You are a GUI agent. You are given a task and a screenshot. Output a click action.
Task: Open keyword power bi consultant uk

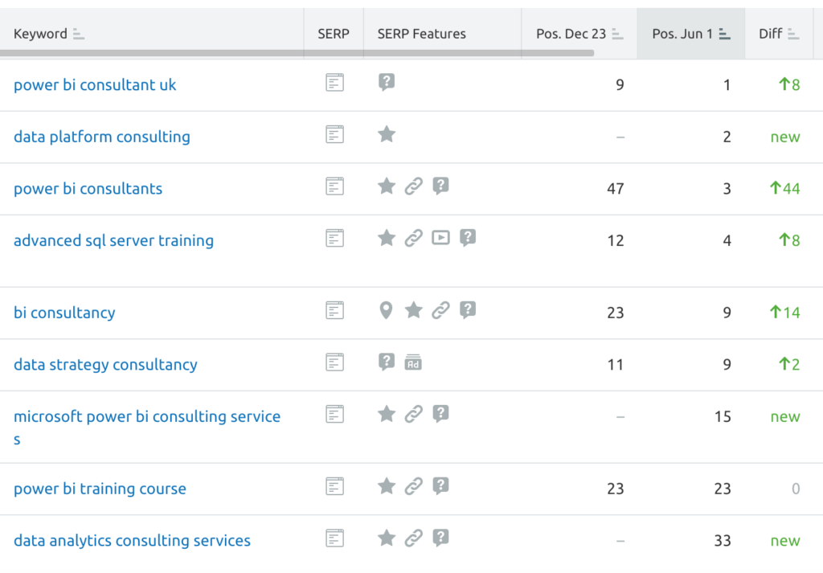click(95, 84)
